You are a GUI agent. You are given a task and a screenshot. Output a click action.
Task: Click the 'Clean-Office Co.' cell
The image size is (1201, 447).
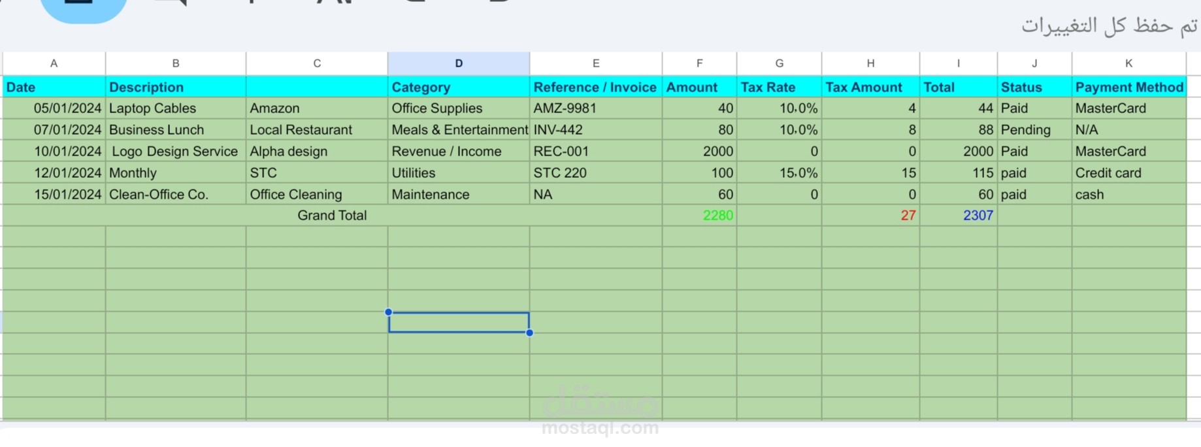pyautogui.click(x=176, y=195)
